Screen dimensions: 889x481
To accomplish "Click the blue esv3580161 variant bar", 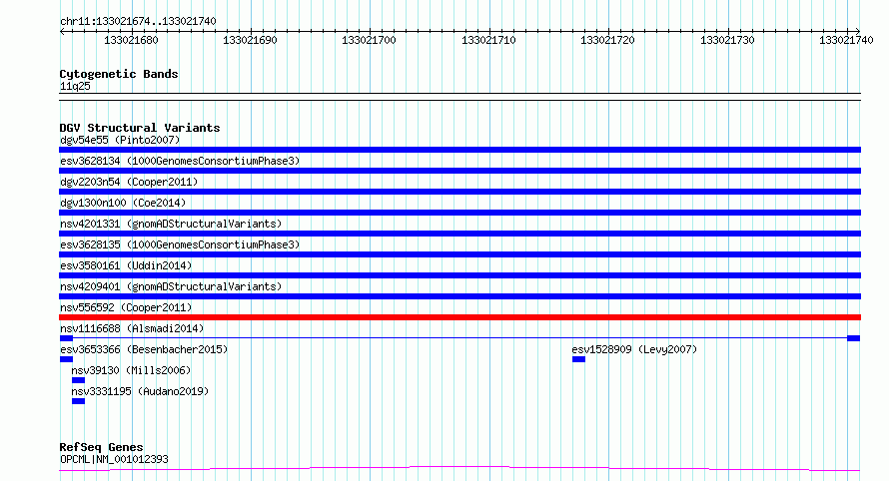I will tap(459, 275).
